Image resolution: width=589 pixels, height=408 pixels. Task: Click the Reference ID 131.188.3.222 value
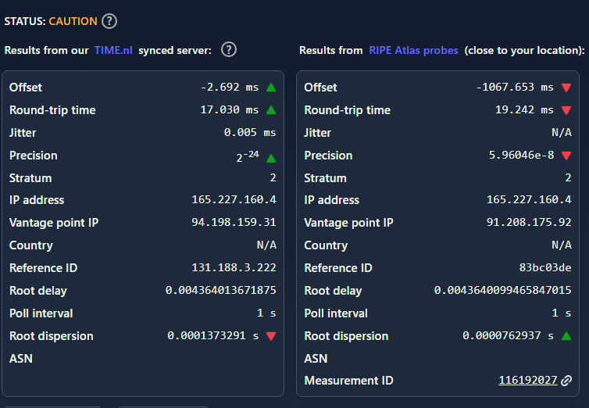pyautogui.click(x=234, y=267)
